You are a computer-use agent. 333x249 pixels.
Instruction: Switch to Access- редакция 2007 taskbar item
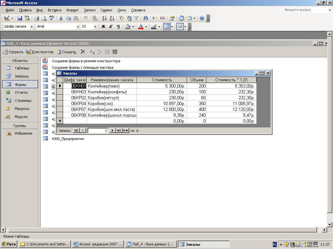(x=98, y=244)
